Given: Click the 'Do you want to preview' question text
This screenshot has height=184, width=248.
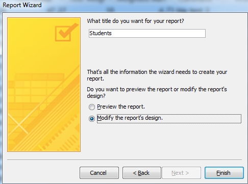Looking at the screenshot, I should coord(157,93).
